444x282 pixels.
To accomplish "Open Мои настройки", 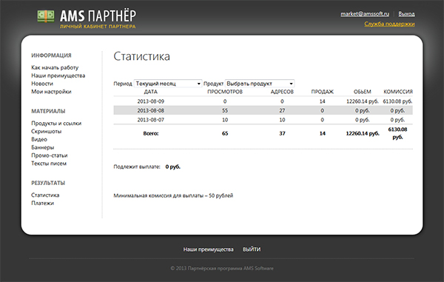I will [51, 92].
